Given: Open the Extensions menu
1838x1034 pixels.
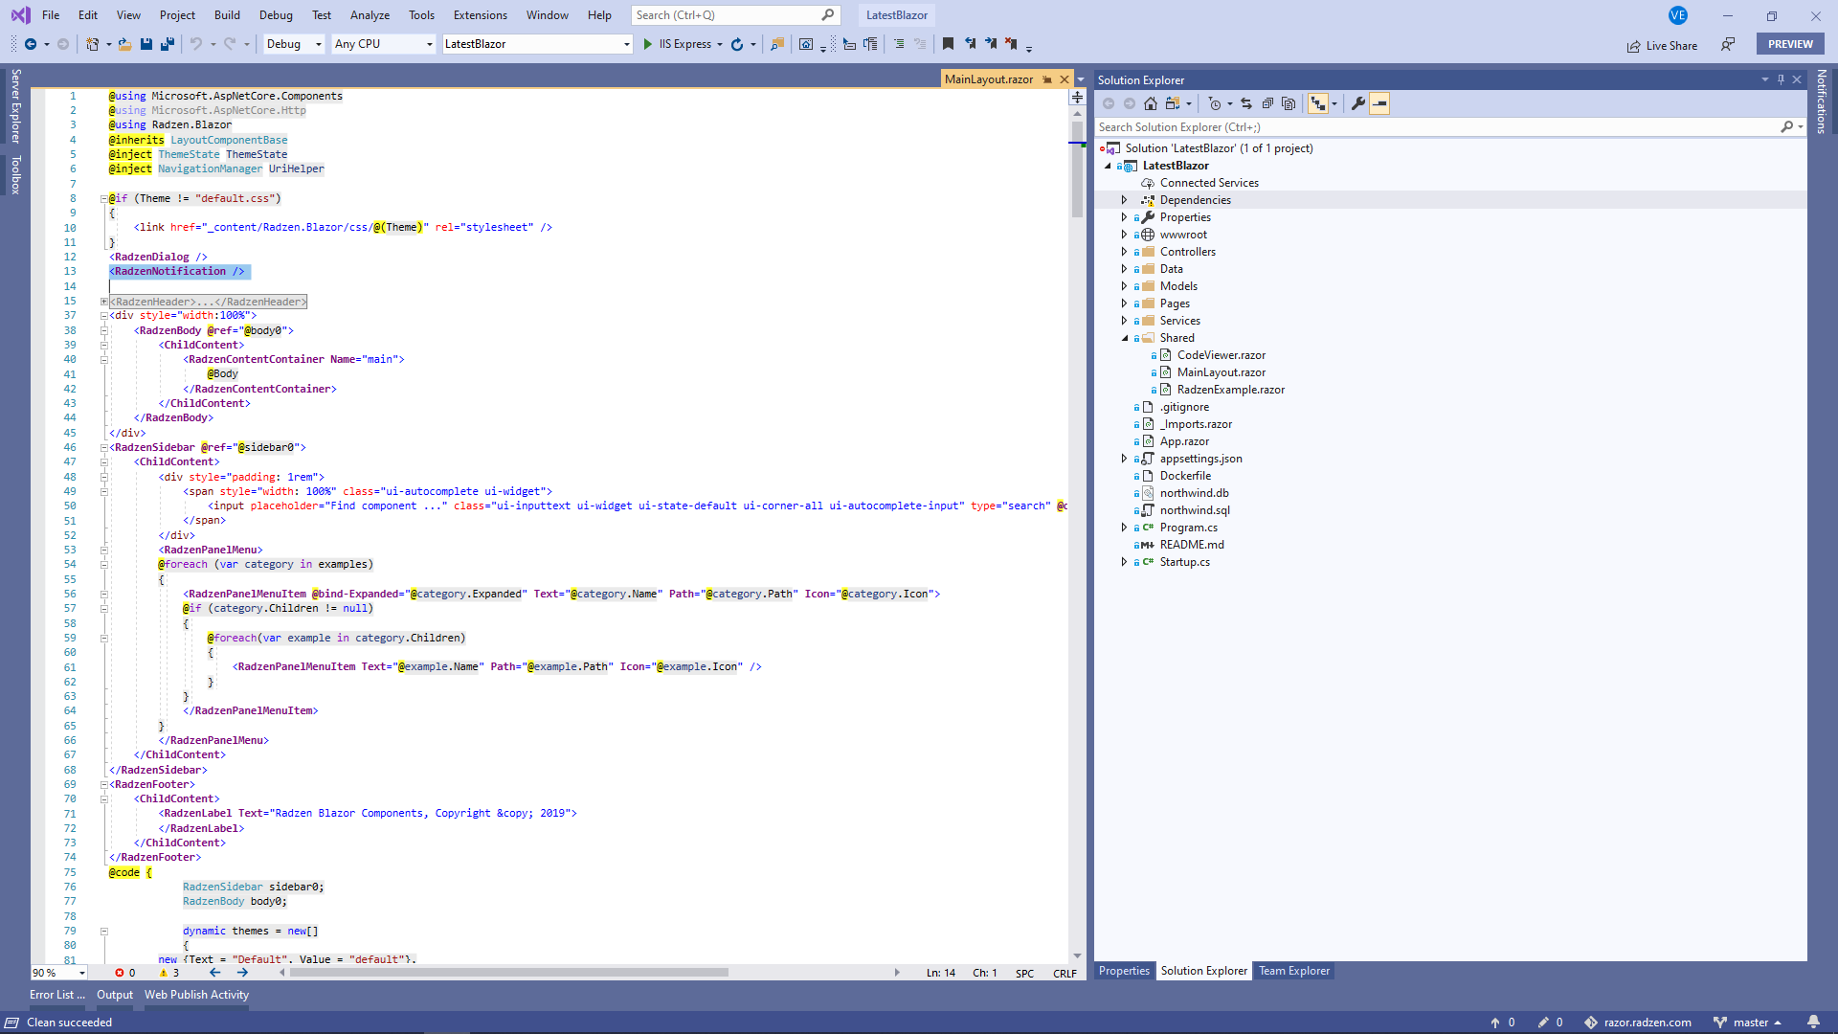Looking at the screenshot, I should tap(481, 15).
